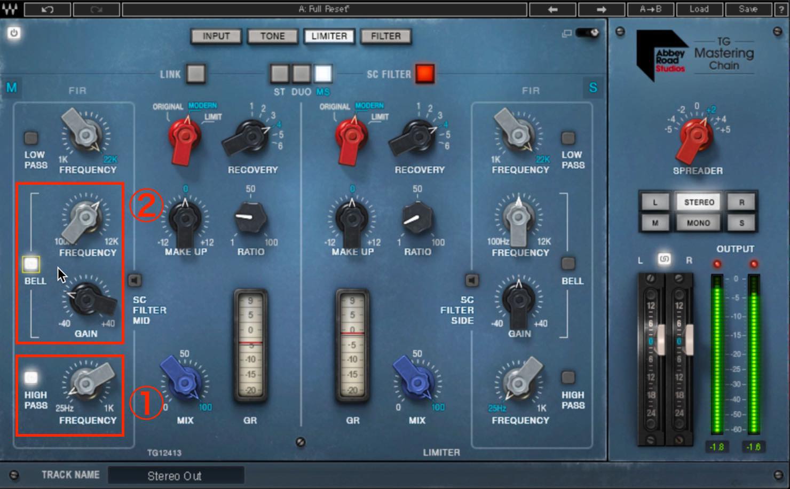Enable the Side Low Pass filter button

tap(568, 138)
